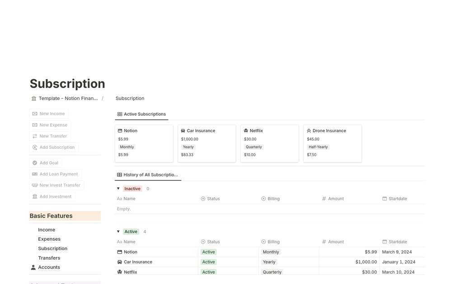Click the Add Investment bank icon
The width and height of the screenshot is (454, 284).
click(x=35, y=197)
